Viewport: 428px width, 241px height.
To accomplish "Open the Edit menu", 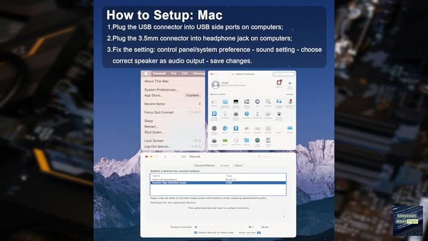I will pos(185,74).
